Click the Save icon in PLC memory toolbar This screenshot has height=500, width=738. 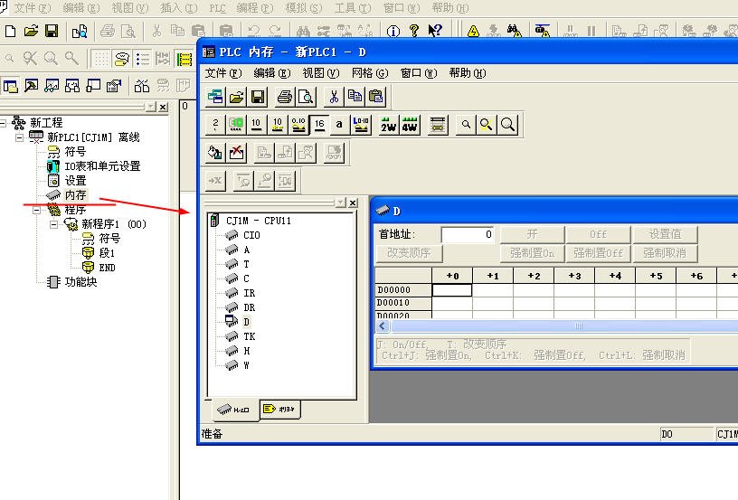pyautogui.click(x=258, y=97)
